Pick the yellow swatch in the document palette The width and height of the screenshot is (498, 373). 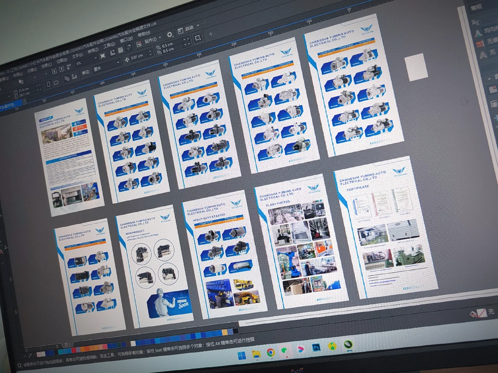pos(225,332)
